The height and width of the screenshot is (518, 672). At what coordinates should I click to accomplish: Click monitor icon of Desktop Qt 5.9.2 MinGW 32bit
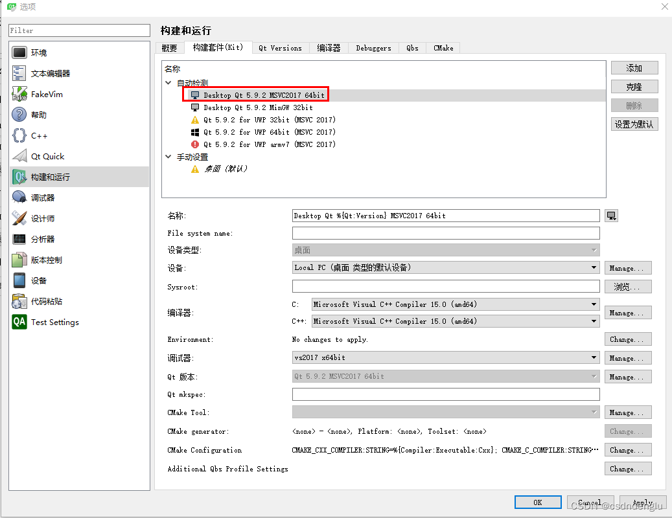195,107
